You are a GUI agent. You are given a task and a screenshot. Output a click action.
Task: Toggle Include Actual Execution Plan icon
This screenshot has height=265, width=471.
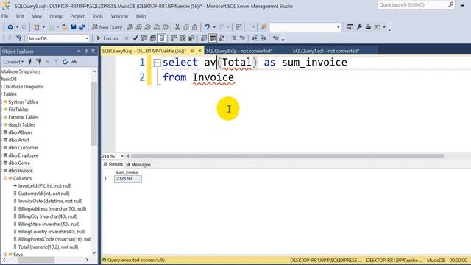tap(174, 38)
